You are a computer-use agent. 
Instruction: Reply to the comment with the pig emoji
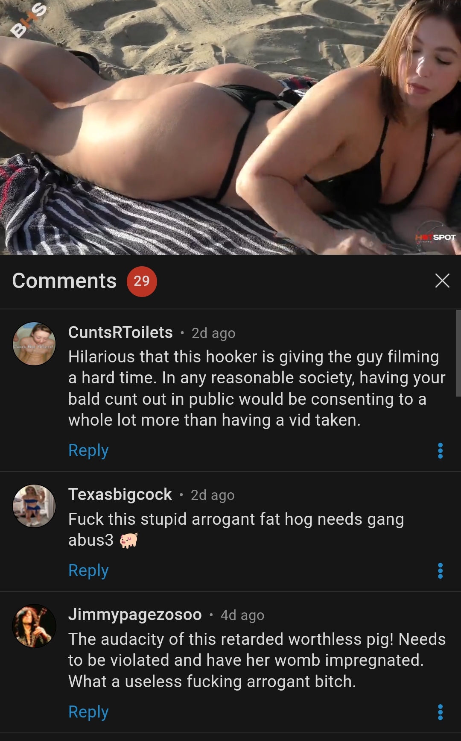tap(88, 571)
